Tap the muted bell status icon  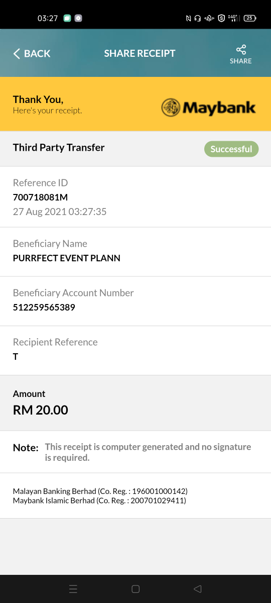(x=209, y=18)
